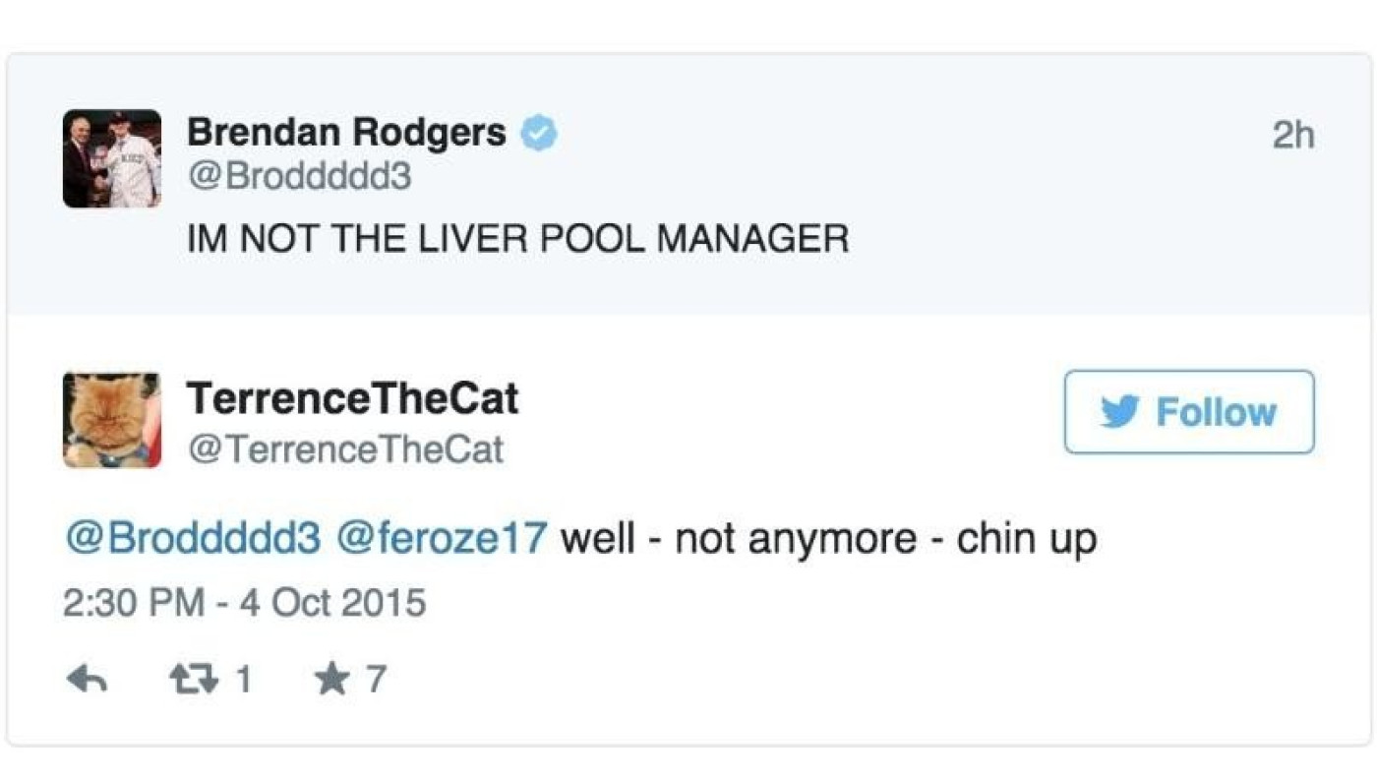
Task: Click the TerrenceTheCat display name
Action: pos(352,398)
